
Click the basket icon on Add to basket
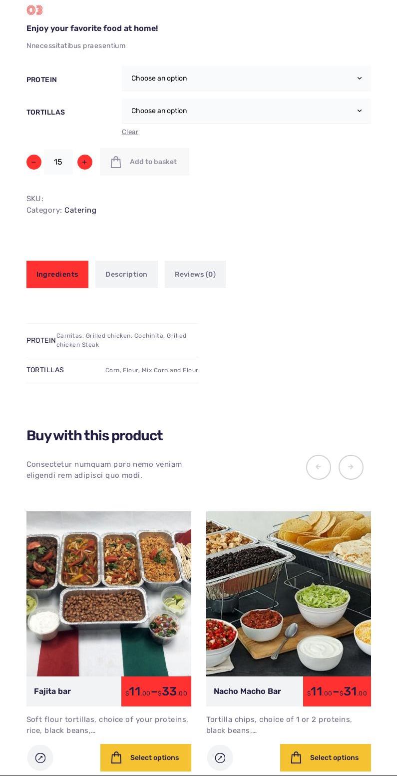coord(116,162)
